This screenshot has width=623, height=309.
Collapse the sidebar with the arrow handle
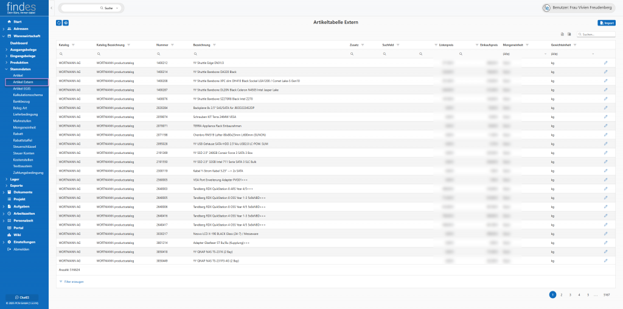tap(52, 7)
